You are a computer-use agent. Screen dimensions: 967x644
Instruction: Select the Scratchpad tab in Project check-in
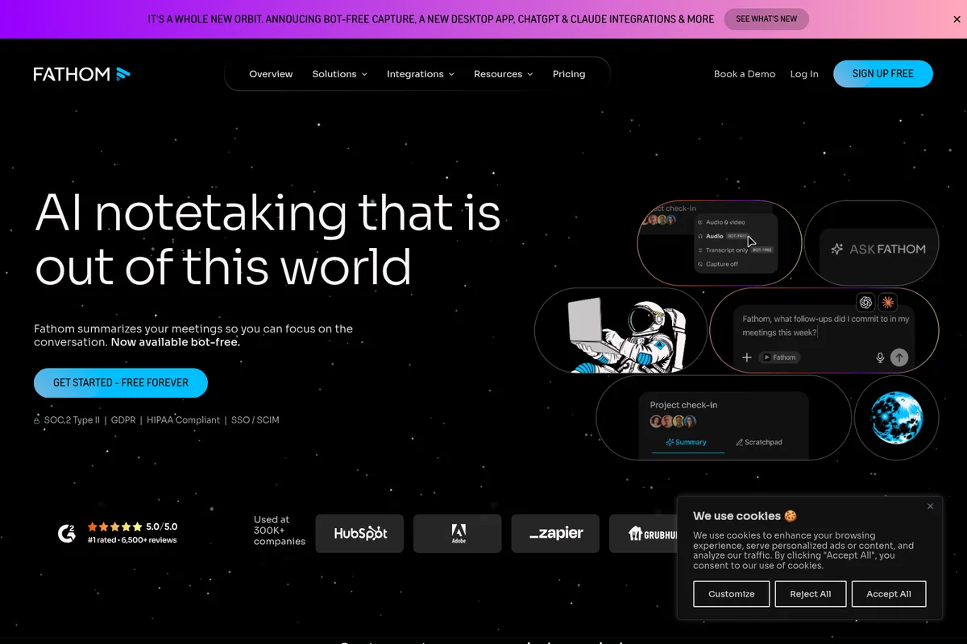758,443
